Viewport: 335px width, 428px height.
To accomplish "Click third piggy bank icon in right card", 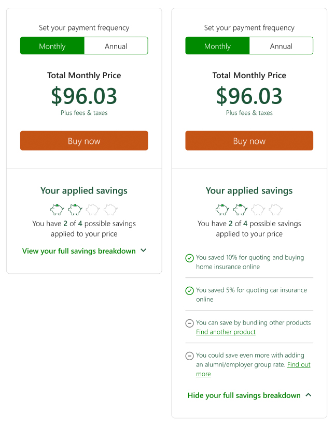I will coord(258,209).
